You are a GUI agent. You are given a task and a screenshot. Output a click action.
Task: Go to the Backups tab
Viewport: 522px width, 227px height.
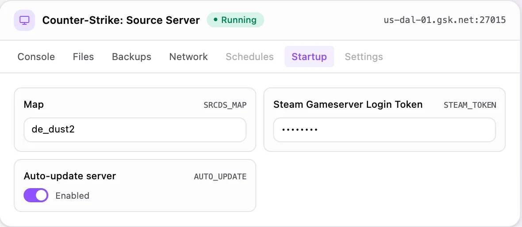pos(131,57)
